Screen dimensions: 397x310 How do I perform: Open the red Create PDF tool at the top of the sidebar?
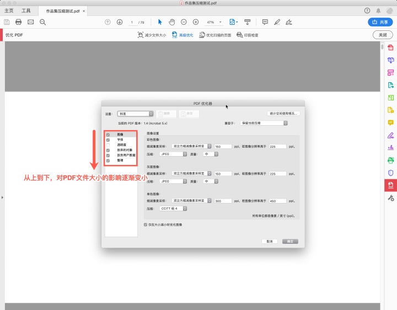(x=391, y=47)
